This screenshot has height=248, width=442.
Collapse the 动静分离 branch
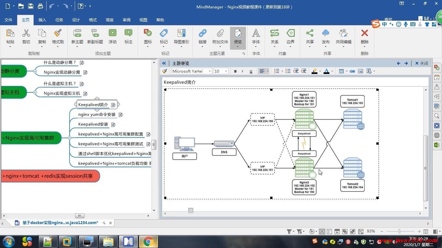[x=35, y=71]
